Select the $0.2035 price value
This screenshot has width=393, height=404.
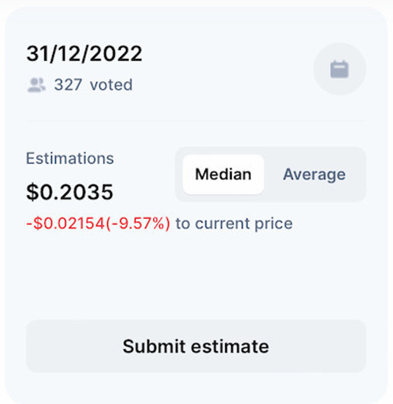pos(69,192)
